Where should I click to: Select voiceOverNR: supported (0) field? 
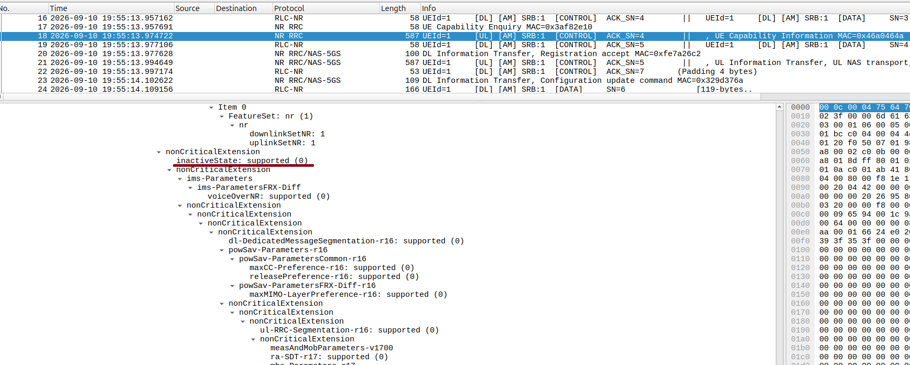[x=269, y=197]
